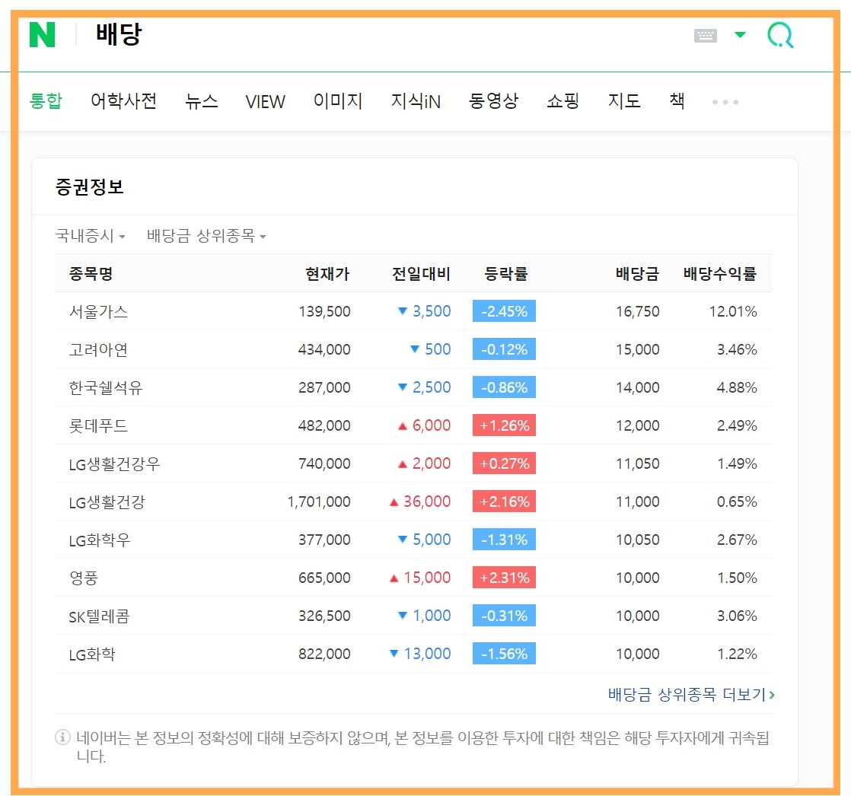
Task: Click the 139,500 current price
Action: pos(324,311)
